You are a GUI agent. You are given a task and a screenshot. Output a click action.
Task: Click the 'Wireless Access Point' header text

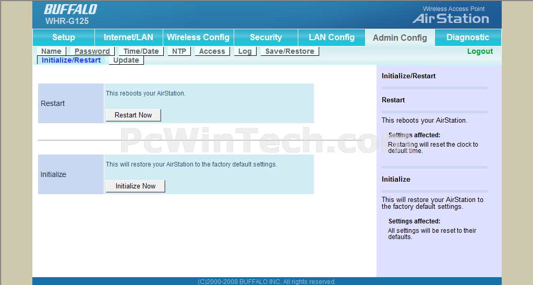tap(453, 9)
